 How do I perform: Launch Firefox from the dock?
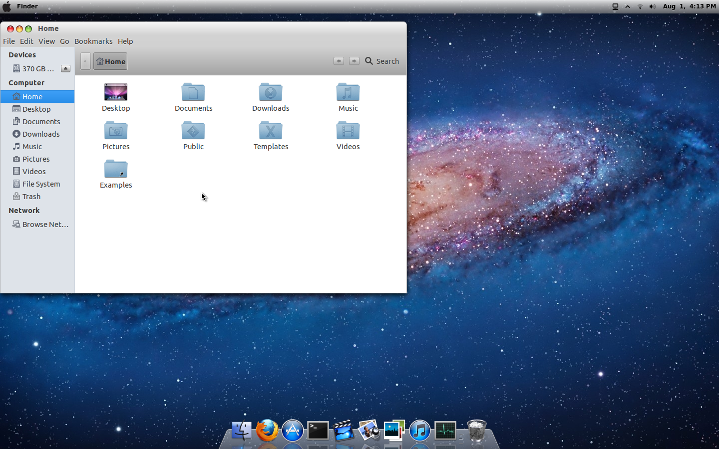coord(267,430)
